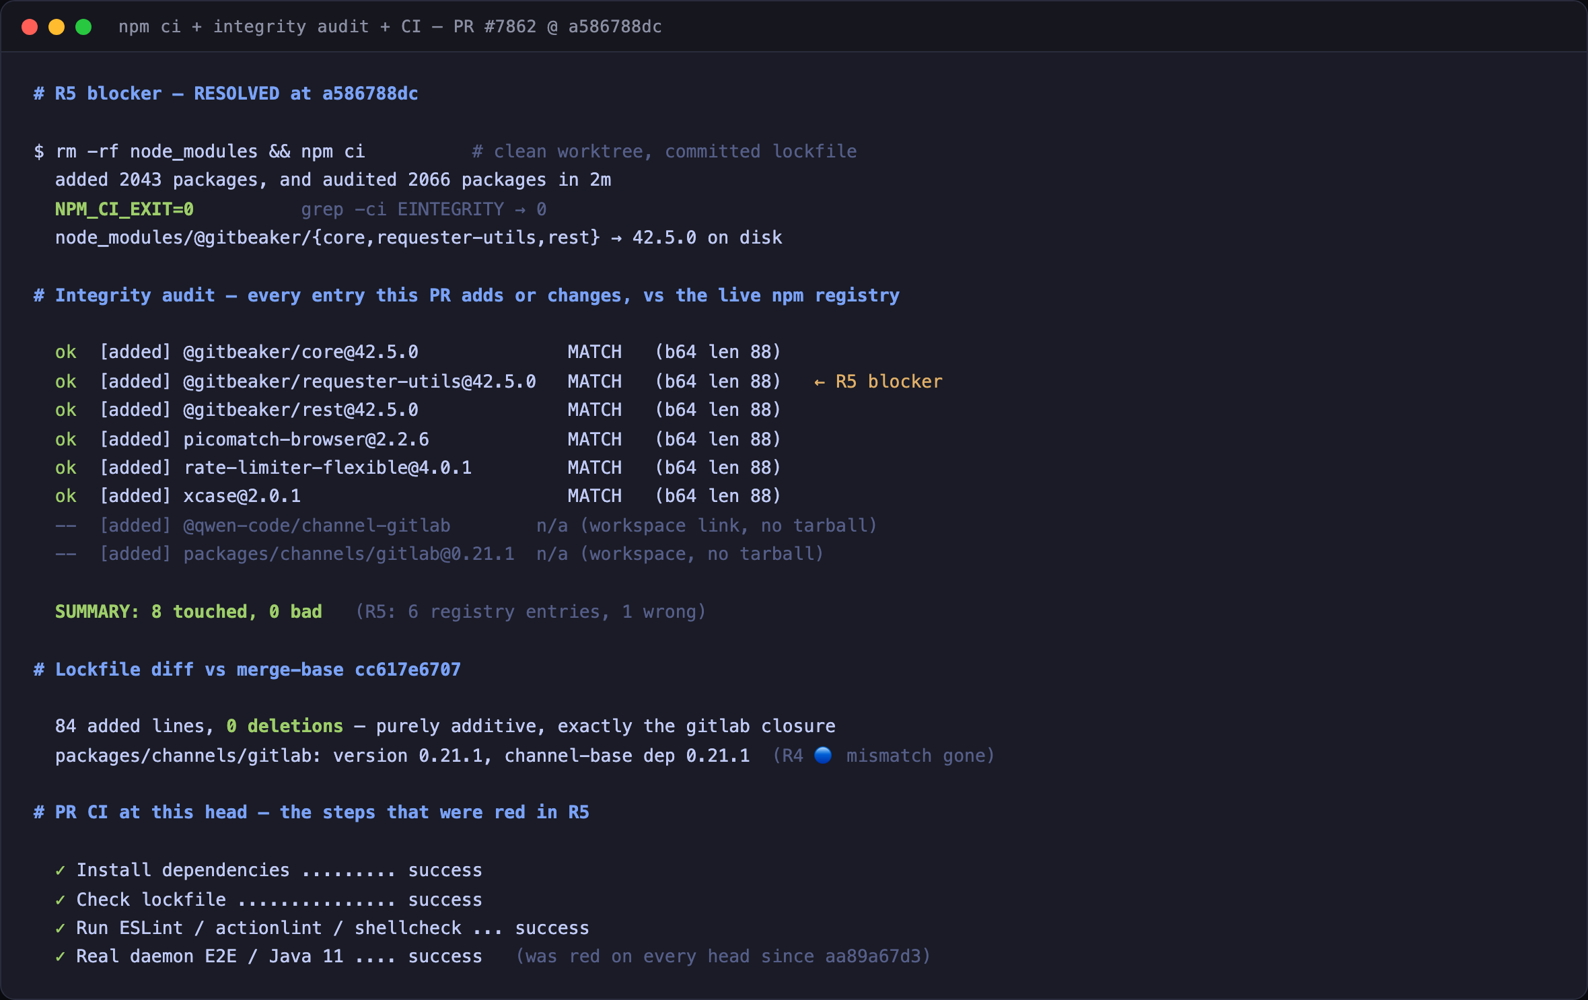Click 'purely additive, exactly the gitlab closure'
The height and width of the screenshot is (1000, 1588).
click(x=606, y=726)
